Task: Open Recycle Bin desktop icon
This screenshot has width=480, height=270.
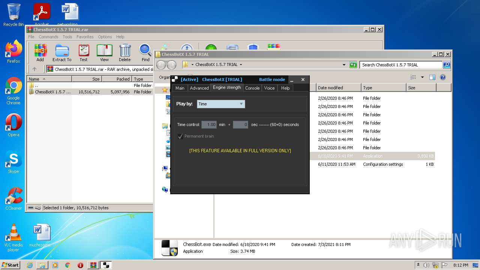Action: click(x=13, y=15)
